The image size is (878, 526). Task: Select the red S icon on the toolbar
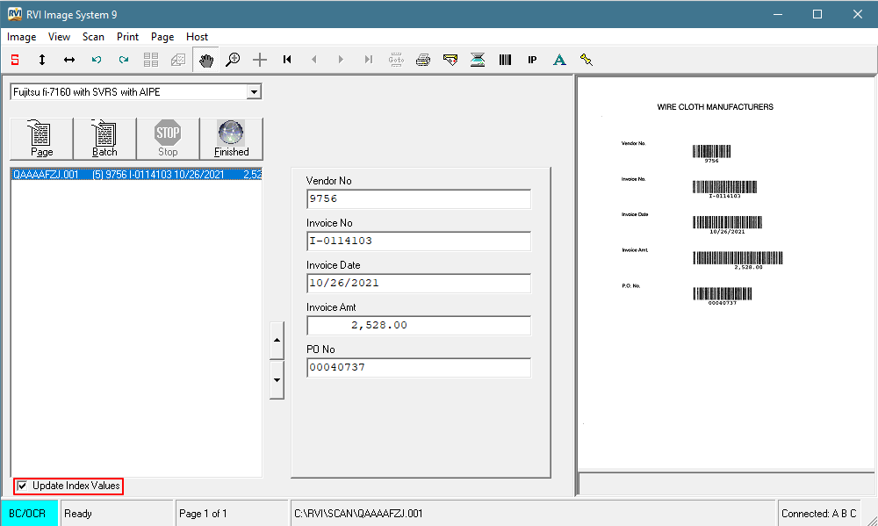(x=13, y=59)
